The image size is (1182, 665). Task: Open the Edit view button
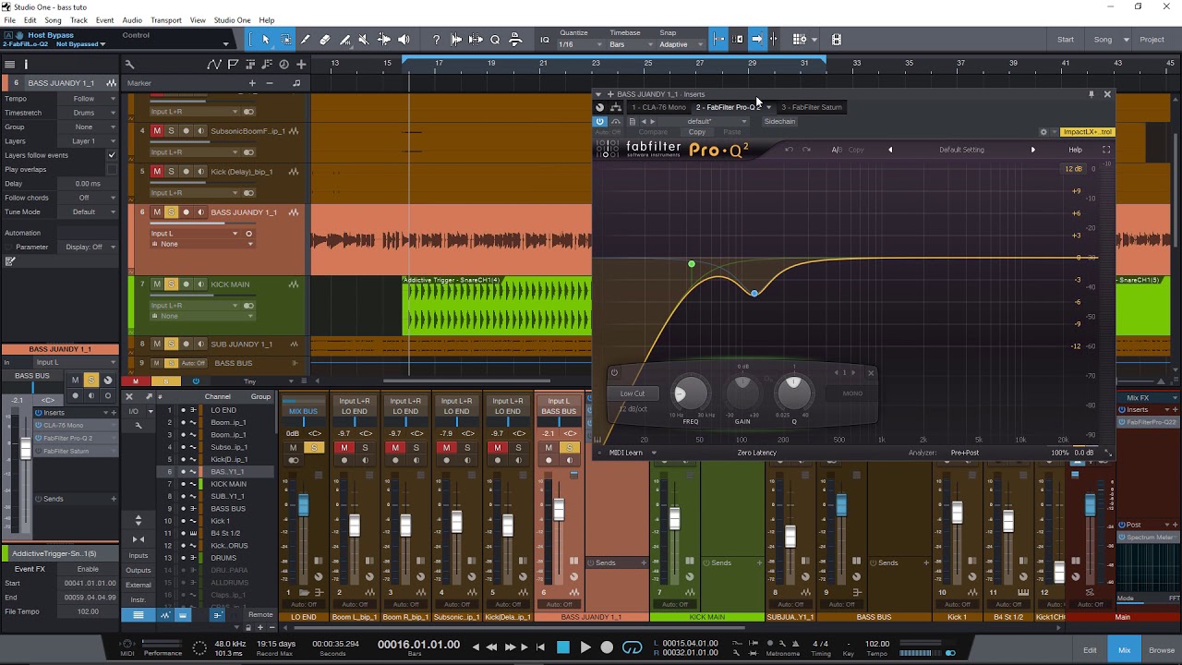pyautogui.click(x=1090, y=650)
